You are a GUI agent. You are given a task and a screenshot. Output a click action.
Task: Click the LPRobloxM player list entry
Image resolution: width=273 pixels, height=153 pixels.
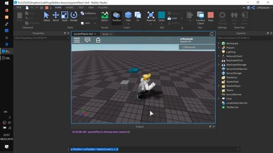(197, 47)
